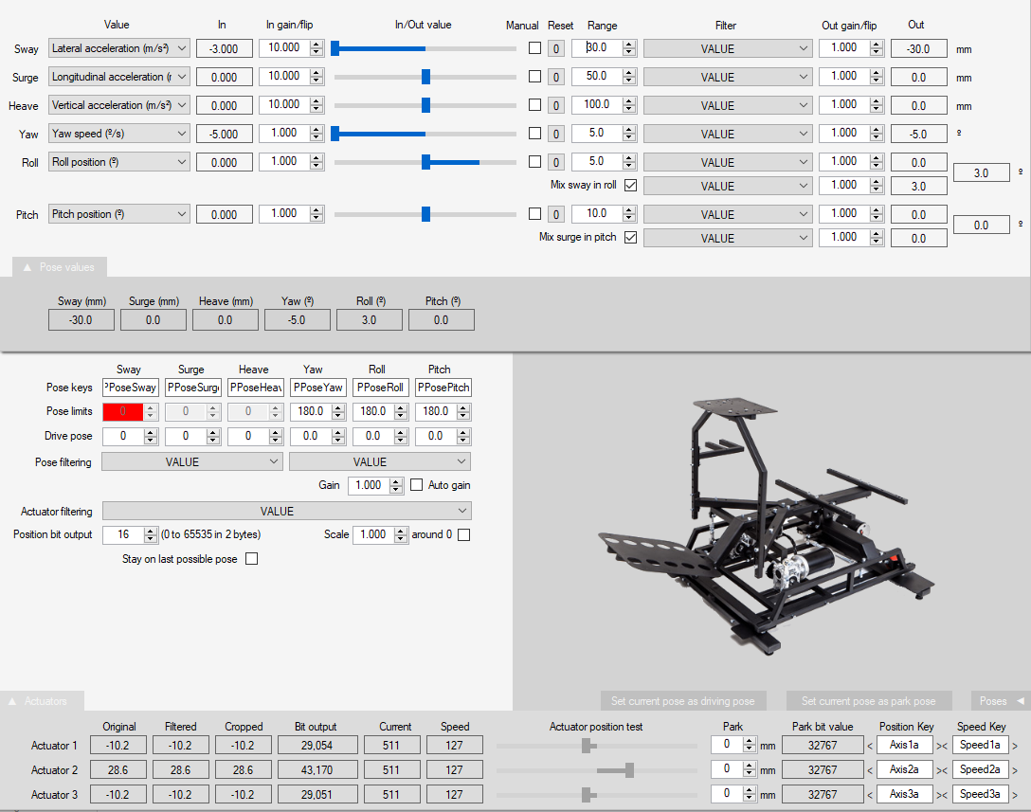Viewport: 1031px width, 812px height.
Task: Click Actuator 3 Park bit value 32767
Action: [823, 794]
